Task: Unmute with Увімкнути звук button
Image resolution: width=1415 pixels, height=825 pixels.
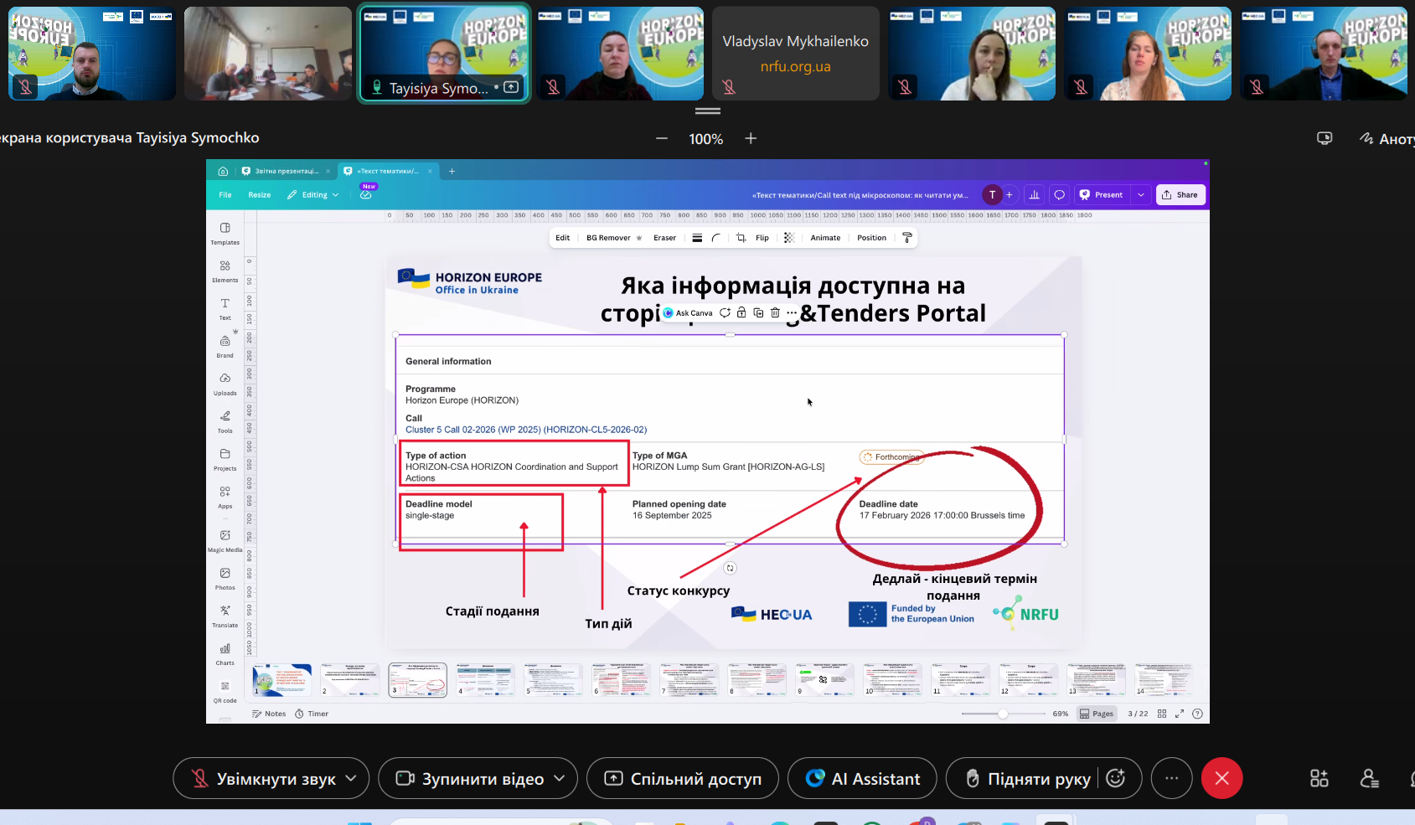Action: 264,779
